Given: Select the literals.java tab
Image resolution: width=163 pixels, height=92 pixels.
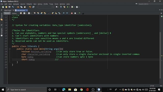Looking at the screenshot, I should click(x=21, y=10).
